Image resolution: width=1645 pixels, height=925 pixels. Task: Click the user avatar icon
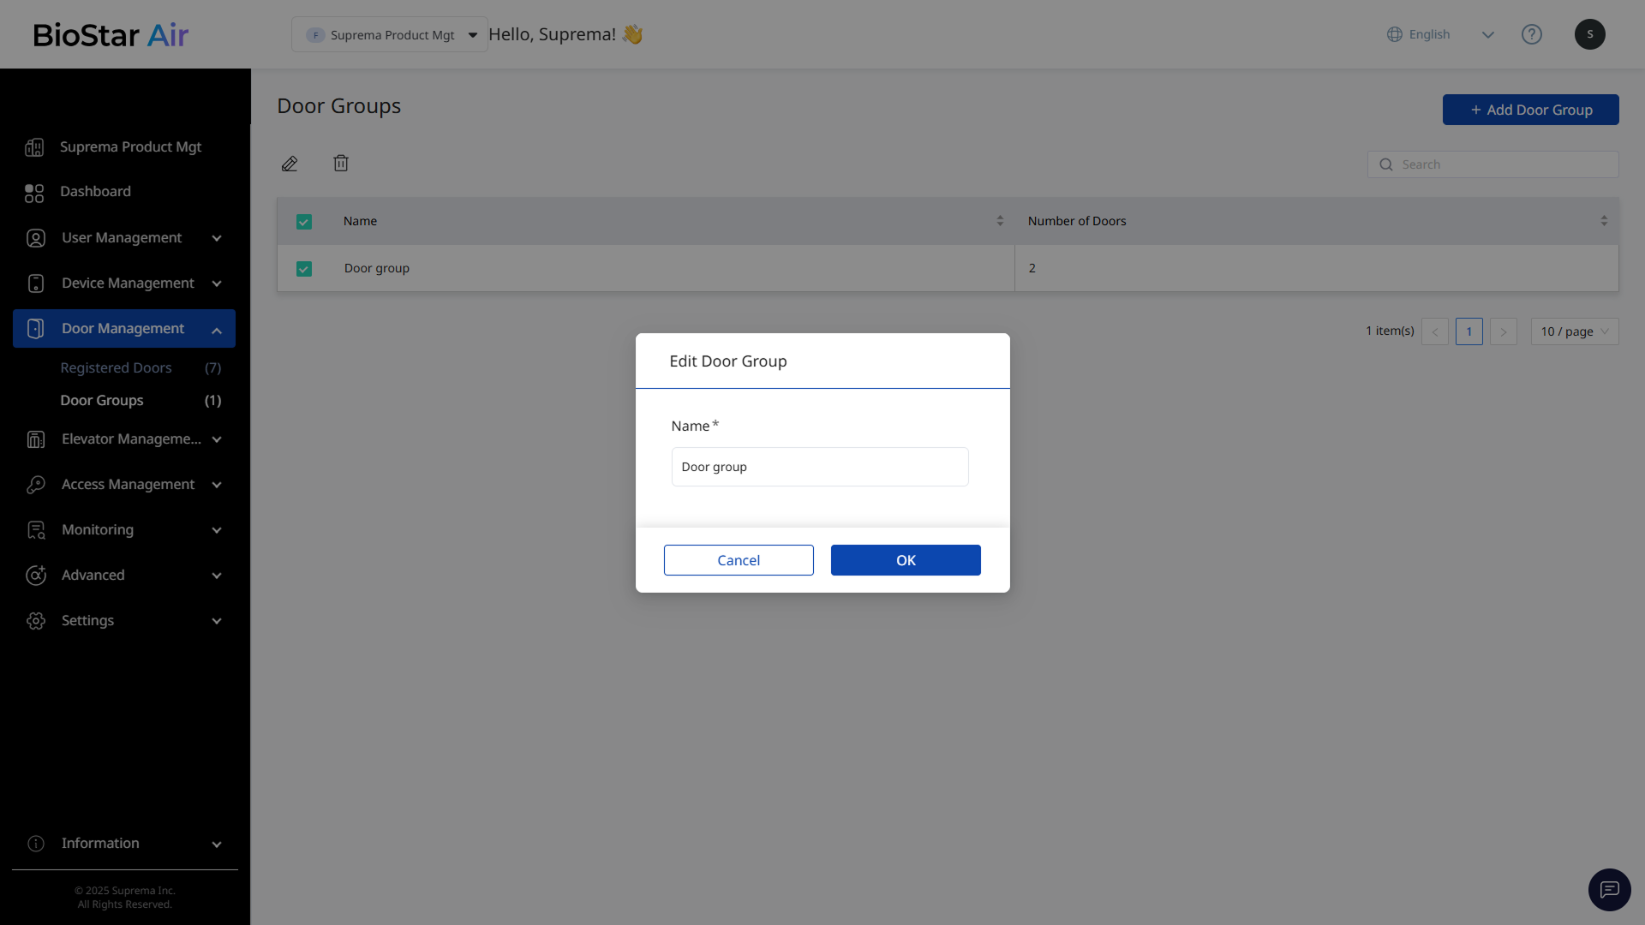[1589, 34]
